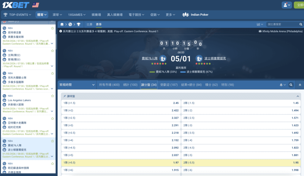The height and width of the screenshot is (176, 304).
Task: Expand 克利夫蘭騎士隊 match details chevron
Action: pos(52,89)
